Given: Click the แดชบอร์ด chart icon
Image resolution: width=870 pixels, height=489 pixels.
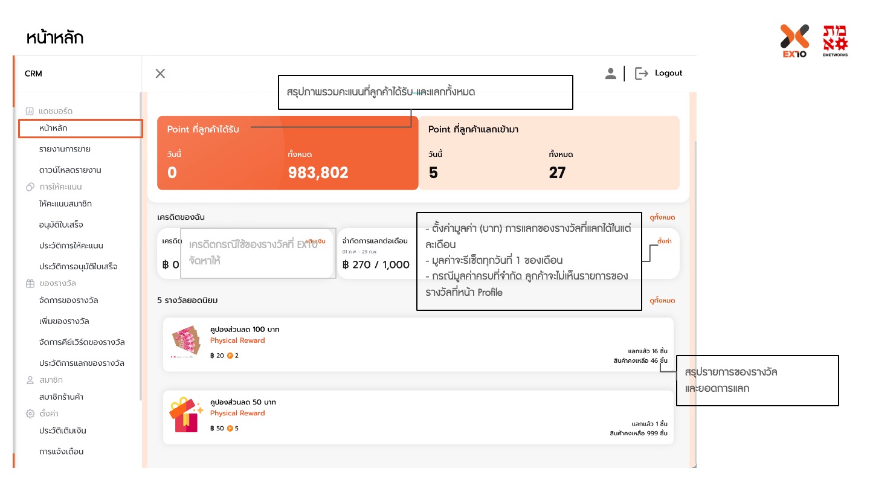Looking at the screenshot, I should click(x=30, y=112).
